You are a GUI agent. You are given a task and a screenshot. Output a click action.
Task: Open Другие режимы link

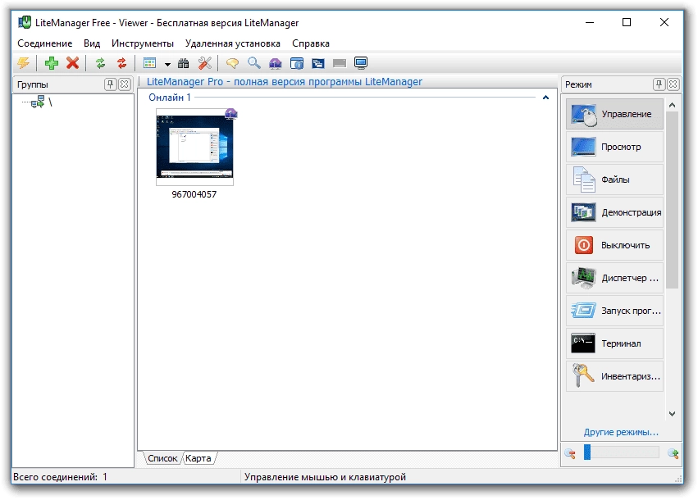(x=621, y=432)
